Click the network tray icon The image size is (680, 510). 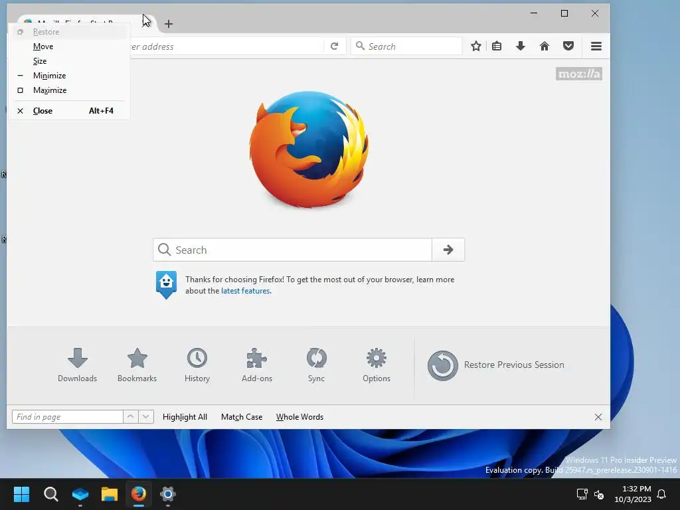[582, 494]
